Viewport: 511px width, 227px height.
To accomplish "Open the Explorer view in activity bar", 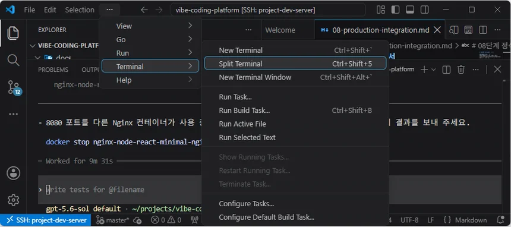I will pos(13,33).
